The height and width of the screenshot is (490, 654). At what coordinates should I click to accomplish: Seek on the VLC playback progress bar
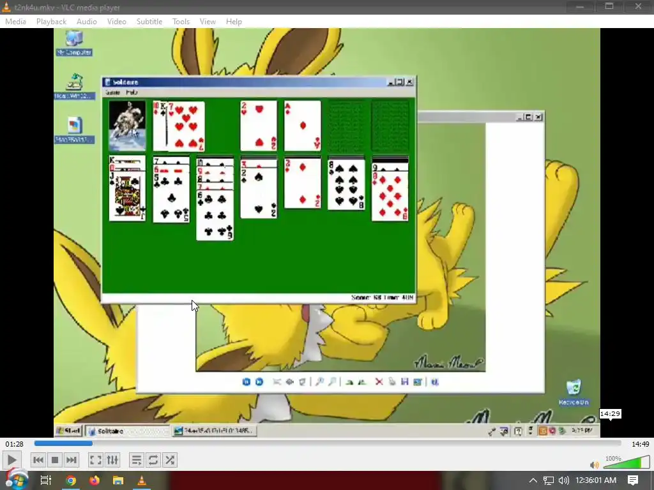328,444
